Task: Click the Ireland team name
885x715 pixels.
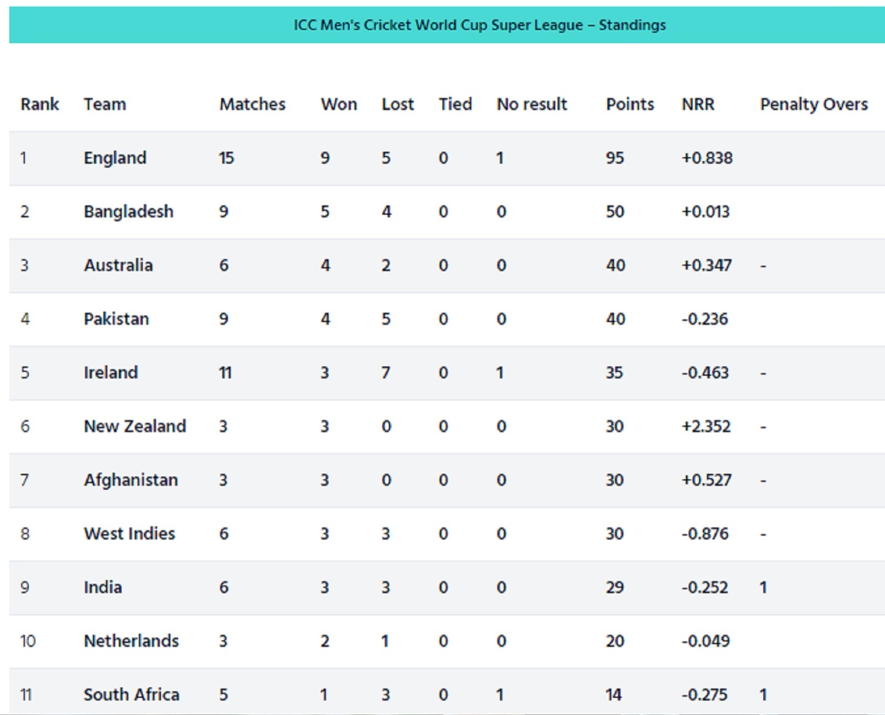Action: click(111, 373)
